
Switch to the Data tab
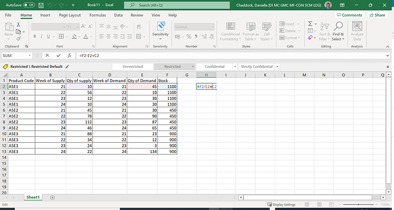[118, 15]
